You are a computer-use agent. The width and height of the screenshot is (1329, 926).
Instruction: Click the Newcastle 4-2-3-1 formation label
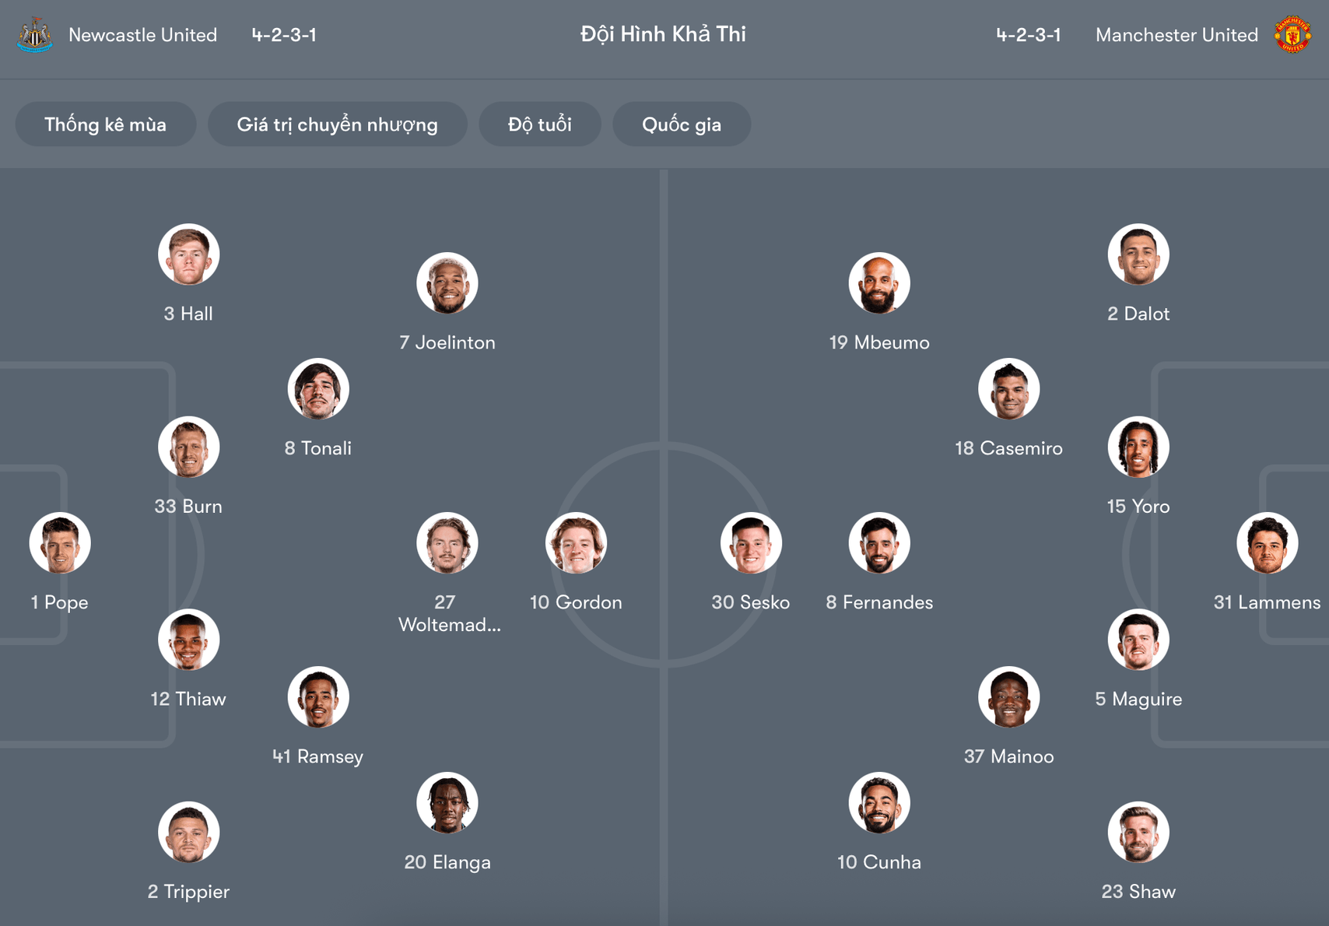[286, 34]
